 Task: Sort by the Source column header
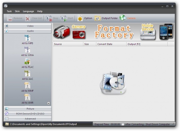pyautogui.click(x=68, y=44)
